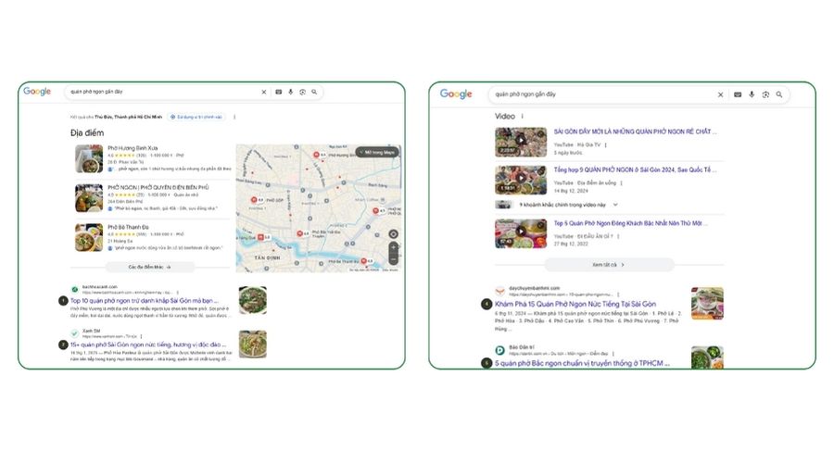Open image search (Lens) in left search bar
The image size is (834, 451).
coord(303,92)
